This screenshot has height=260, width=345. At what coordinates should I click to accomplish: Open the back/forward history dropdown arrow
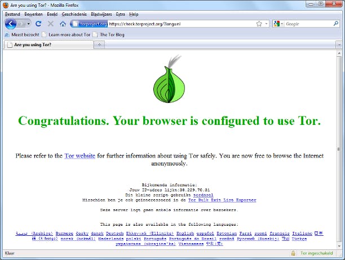(28, 24)
